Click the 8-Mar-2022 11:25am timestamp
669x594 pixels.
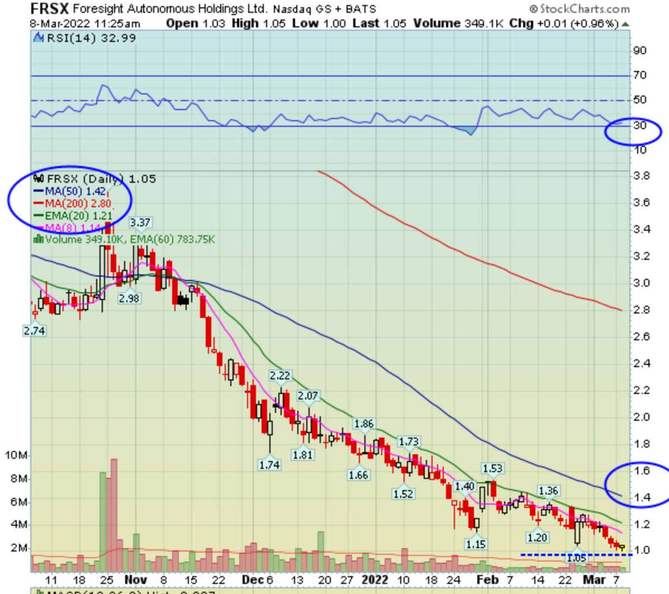pos(85,23)
